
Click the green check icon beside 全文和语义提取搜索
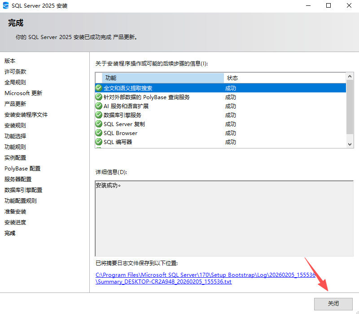coord(98,88)
